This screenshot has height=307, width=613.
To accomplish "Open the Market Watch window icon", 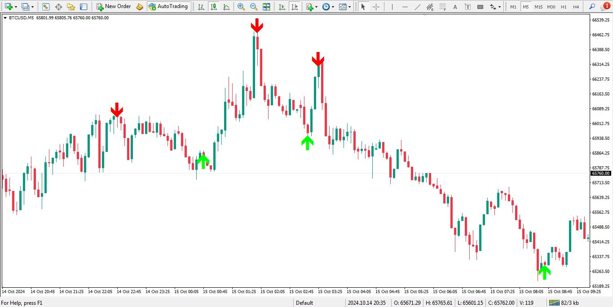I will click(x=45, y=7).
